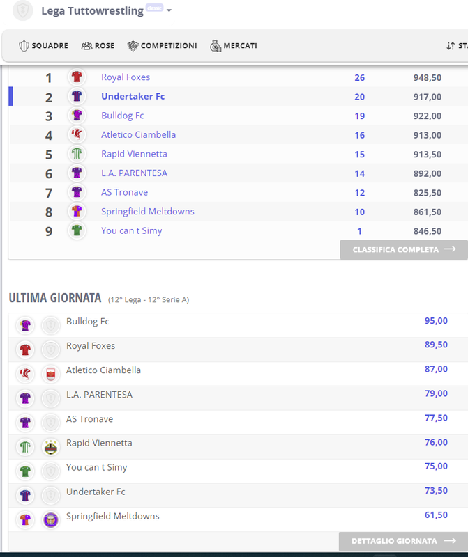Click Royal Foxes jersey in Ultima Giornata
Viewport: 468px width, 557px height.
pyautogui.click(x=25, y=350)
